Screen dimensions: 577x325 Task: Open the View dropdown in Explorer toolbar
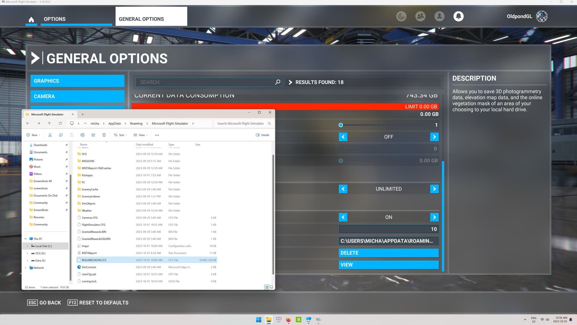pyautogui.click(x=140, y=135)
